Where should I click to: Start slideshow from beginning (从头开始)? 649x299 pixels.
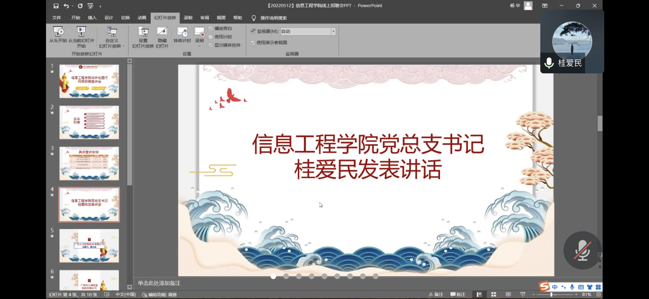coord(58,32)
